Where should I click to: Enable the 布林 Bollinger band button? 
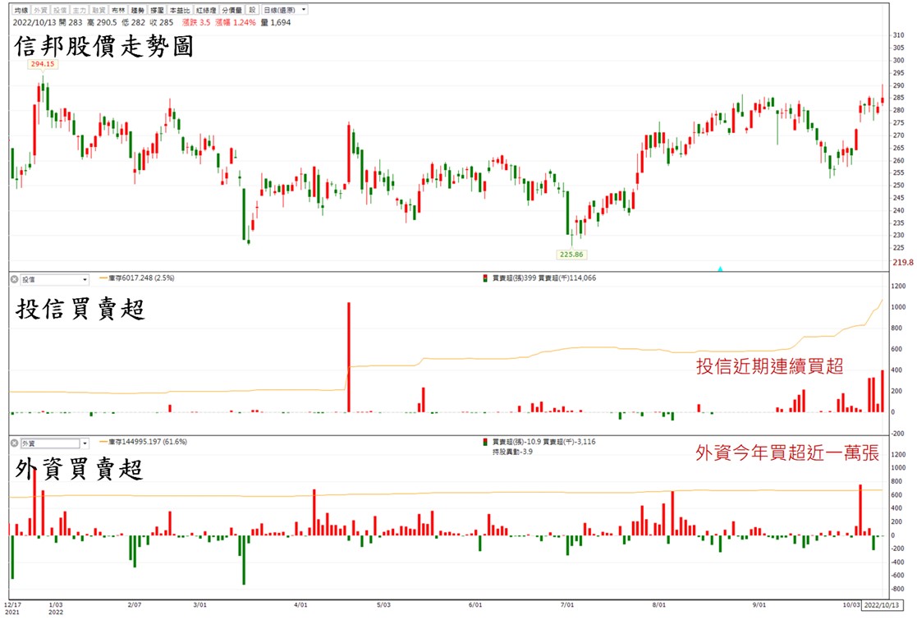point(117,10)
